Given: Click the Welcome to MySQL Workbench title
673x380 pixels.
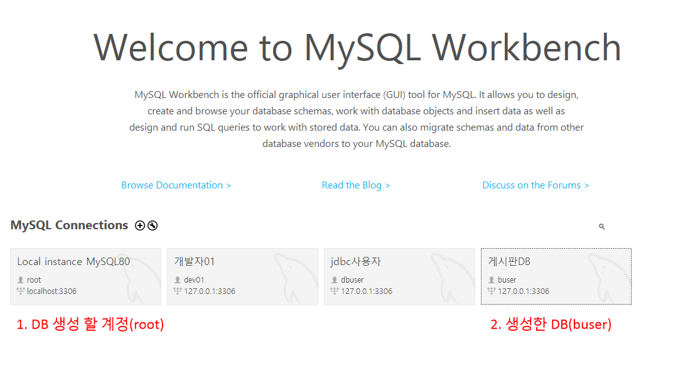Looking at the screenshot, I should [357, 48].
